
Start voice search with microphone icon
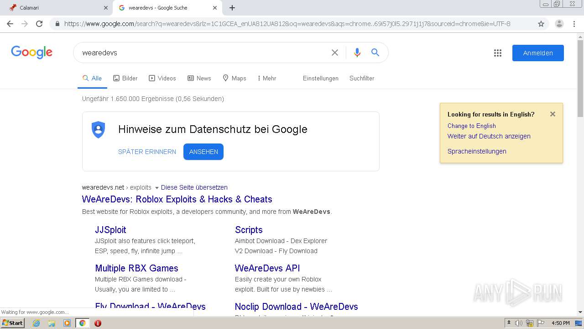[x=357, y=53]
